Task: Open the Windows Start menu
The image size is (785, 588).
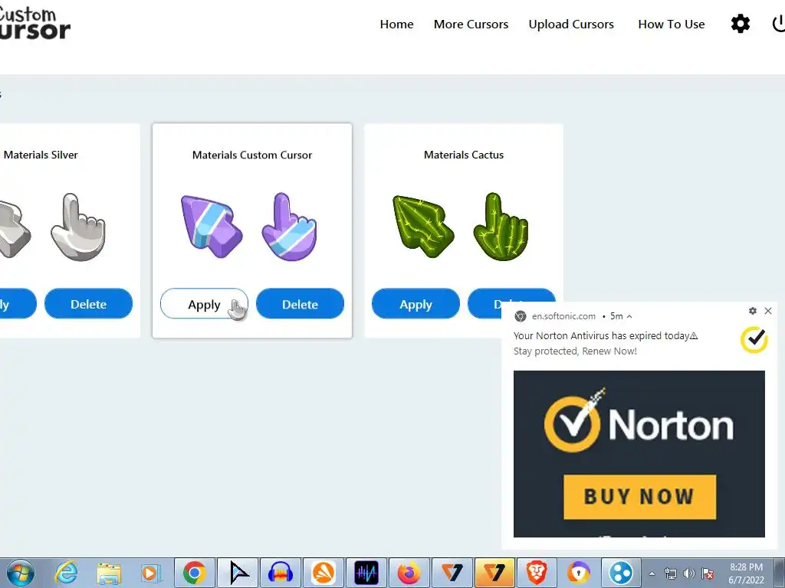Action: 20,573
